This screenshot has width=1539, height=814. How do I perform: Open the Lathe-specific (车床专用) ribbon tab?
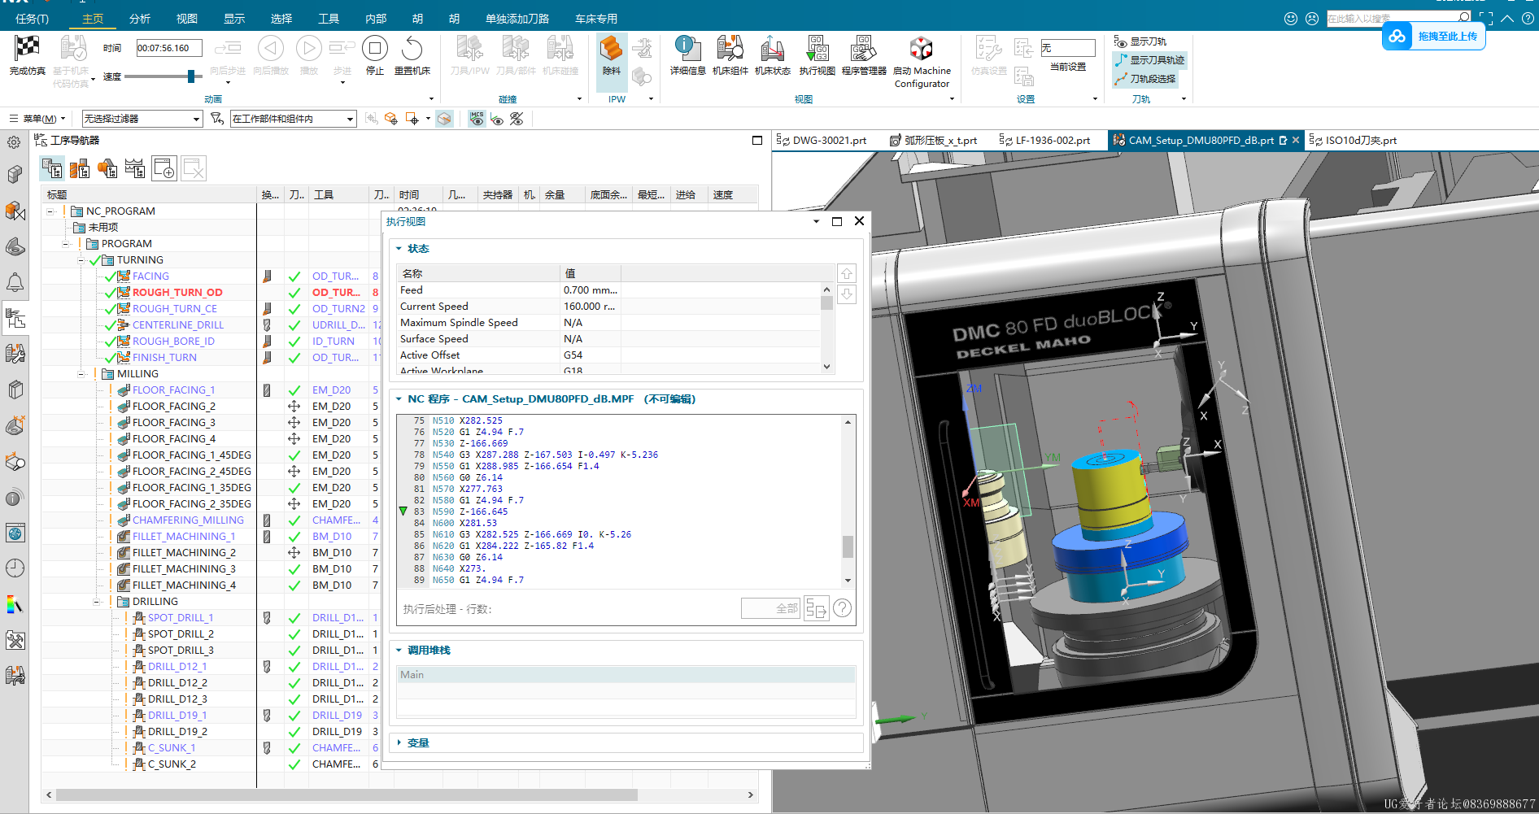(596, 19)
